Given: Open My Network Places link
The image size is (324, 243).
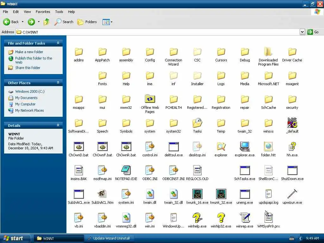Looking at the screenshot, I should 29,110.
